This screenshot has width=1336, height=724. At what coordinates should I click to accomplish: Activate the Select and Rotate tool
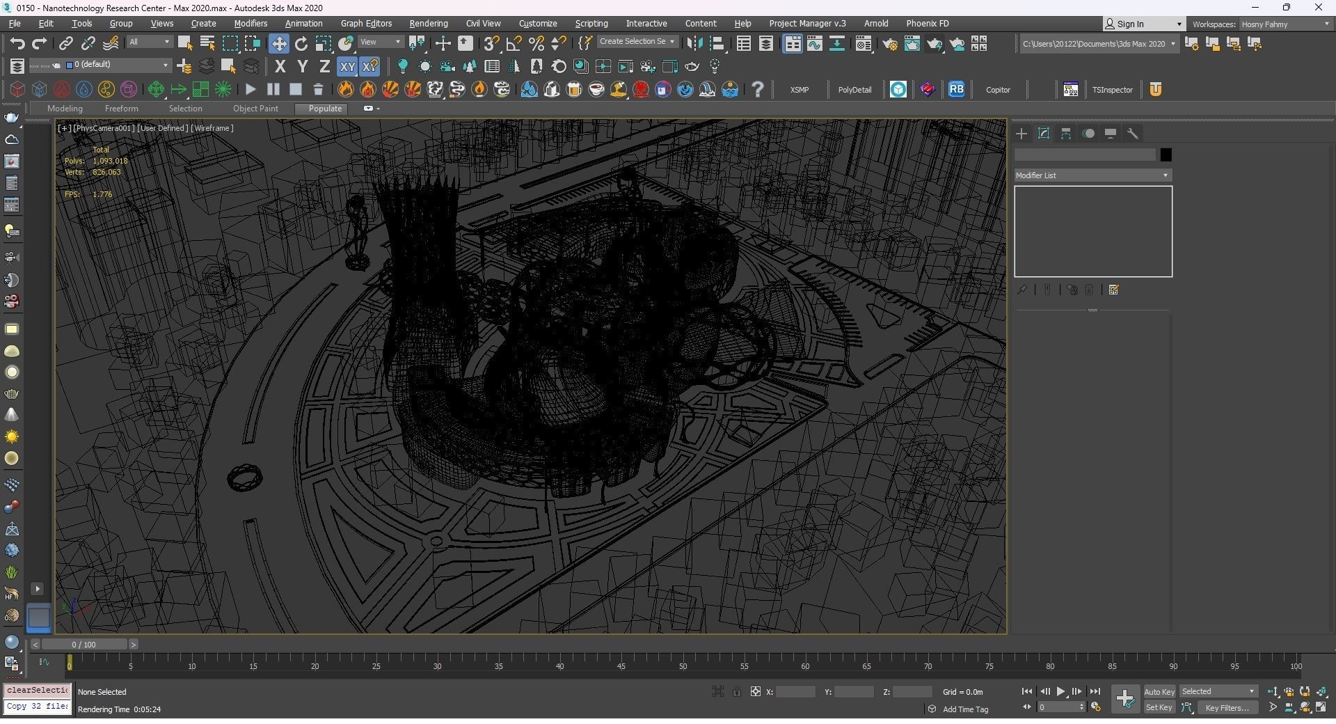pos(301,44)
